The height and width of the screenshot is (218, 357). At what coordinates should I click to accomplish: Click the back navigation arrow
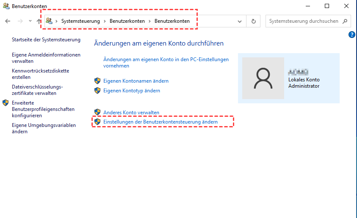pyautogui.click(x=8, y=21)
